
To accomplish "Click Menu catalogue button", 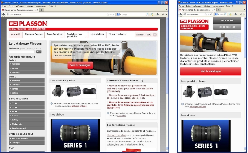I will pyautogui.click(x=227, y=27).
